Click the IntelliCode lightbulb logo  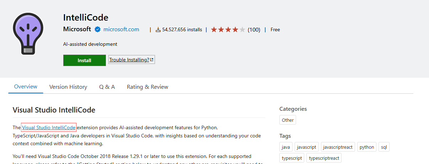[x=28, y=33]
